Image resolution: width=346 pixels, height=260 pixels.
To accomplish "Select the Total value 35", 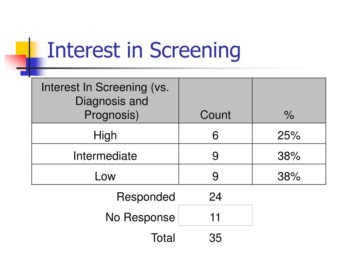I will [x=215, y=238].
